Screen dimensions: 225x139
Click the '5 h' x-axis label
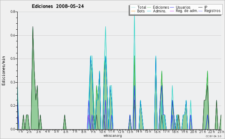(x=56, y=131)
